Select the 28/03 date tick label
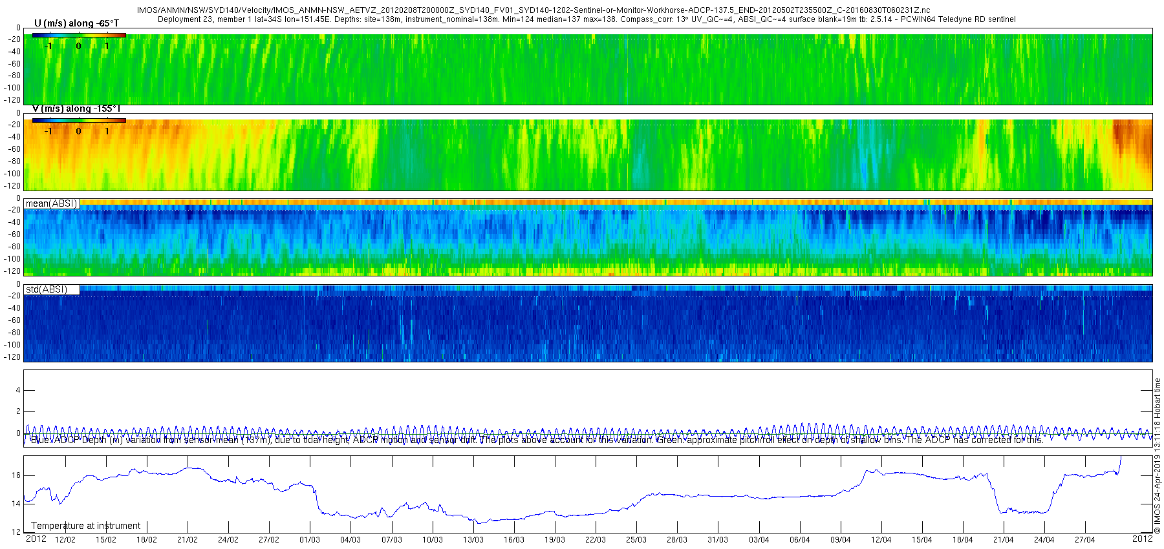The width and height of the screenshot is (1164, 549). pyautogui.click(x=677, y=540)
